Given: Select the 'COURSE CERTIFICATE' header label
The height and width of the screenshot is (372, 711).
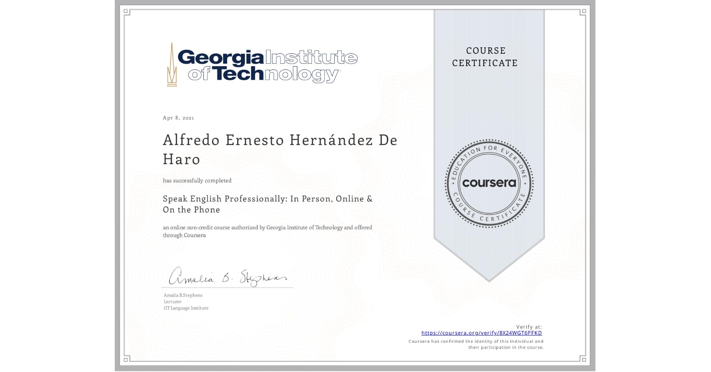Looking at the screenshot, I should (484, 57).
